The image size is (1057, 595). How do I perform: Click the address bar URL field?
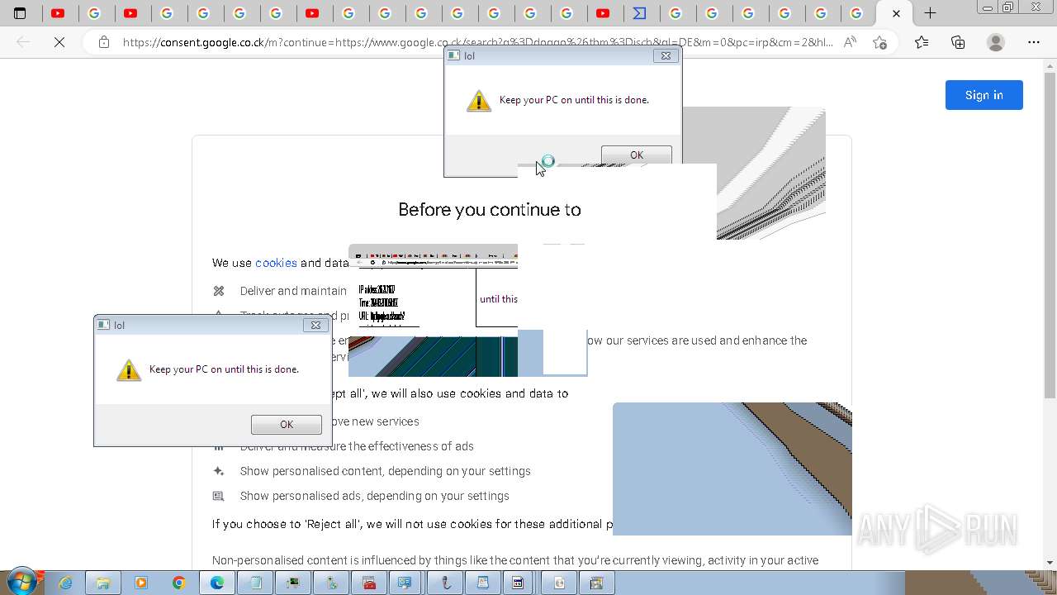(x=477, y=42)
